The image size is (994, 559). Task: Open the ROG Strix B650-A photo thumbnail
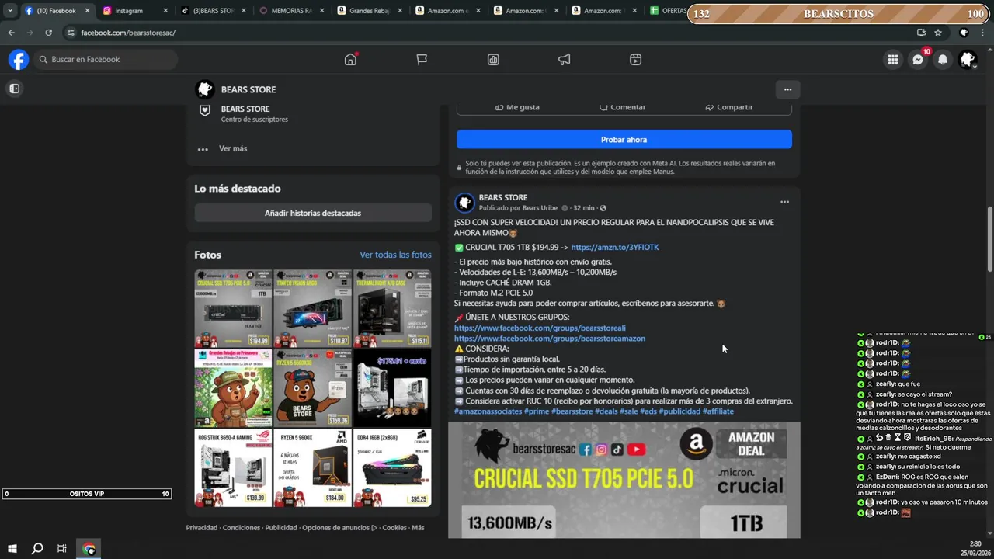[233, 467]
